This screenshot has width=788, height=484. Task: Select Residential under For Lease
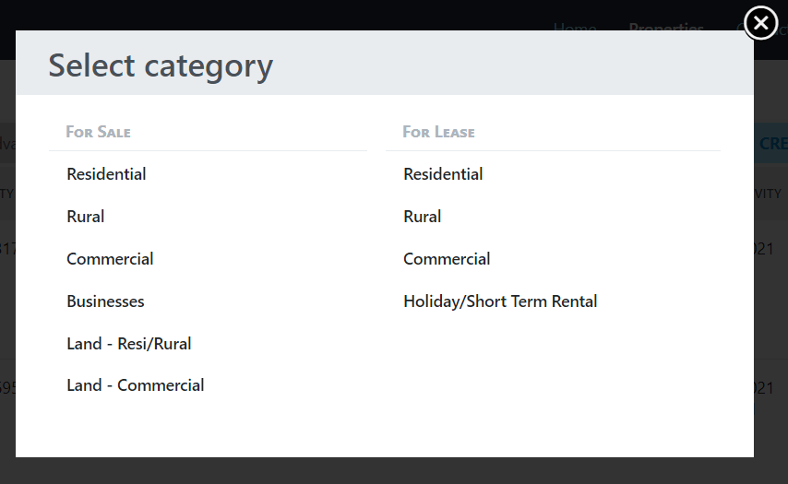coord(443,174)
